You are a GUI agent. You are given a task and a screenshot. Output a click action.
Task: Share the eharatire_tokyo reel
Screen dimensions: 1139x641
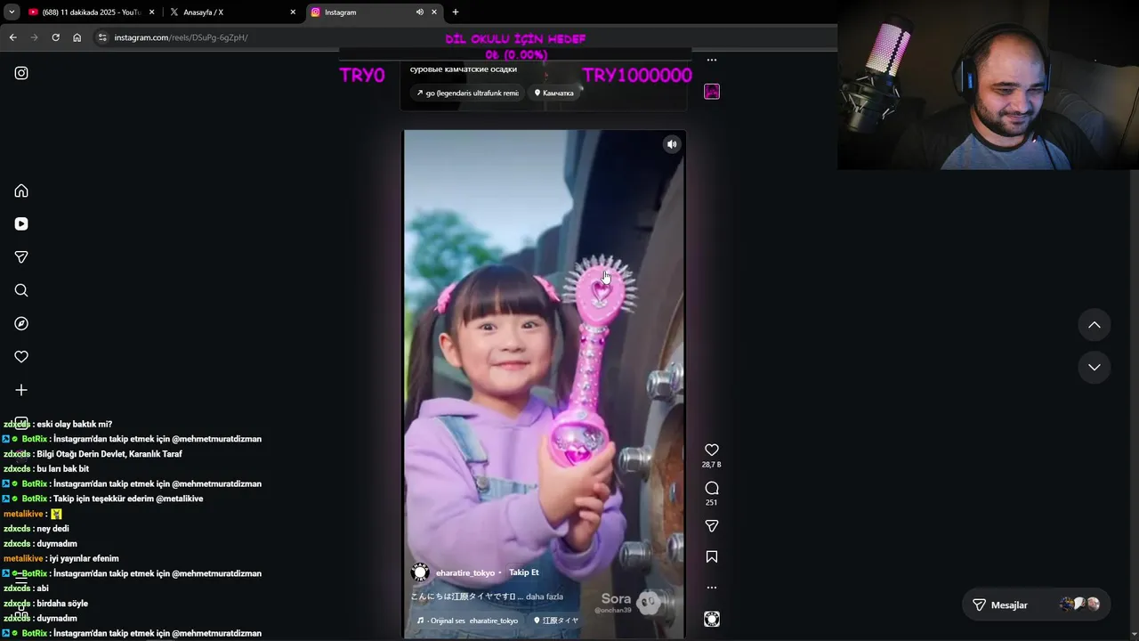712,526
